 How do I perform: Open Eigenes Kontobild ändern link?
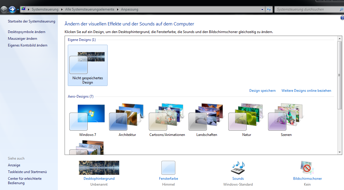click(x=28, y=45)
